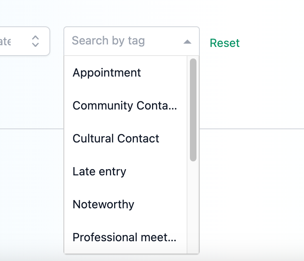Click the truncated "Community Conta..." entry text
The width and height of the screenshot is (304, 261).
(124, 106)
